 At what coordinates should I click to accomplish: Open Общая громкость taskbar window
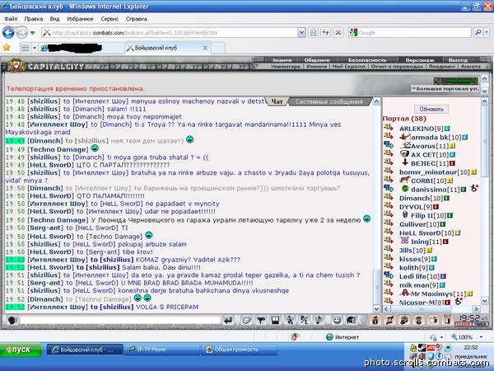[239, 350]
